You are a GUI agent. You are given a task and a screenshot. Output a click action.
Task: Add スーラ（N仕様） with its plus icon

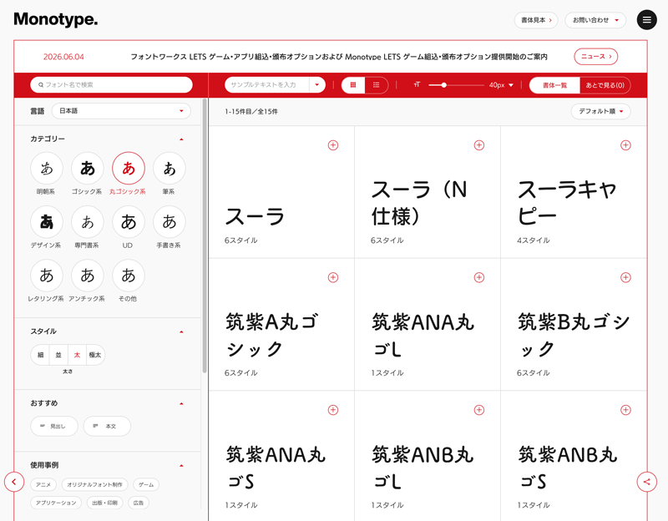pyautogui.click(x=478, y=145)
